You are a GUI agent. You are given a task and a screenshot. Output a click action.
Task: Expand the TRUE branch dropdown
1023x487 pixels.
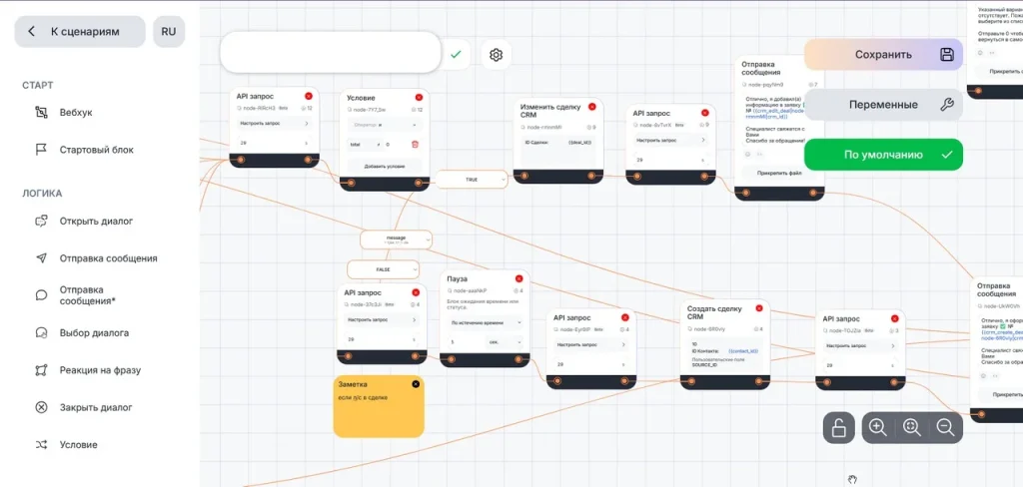(472, 180)
